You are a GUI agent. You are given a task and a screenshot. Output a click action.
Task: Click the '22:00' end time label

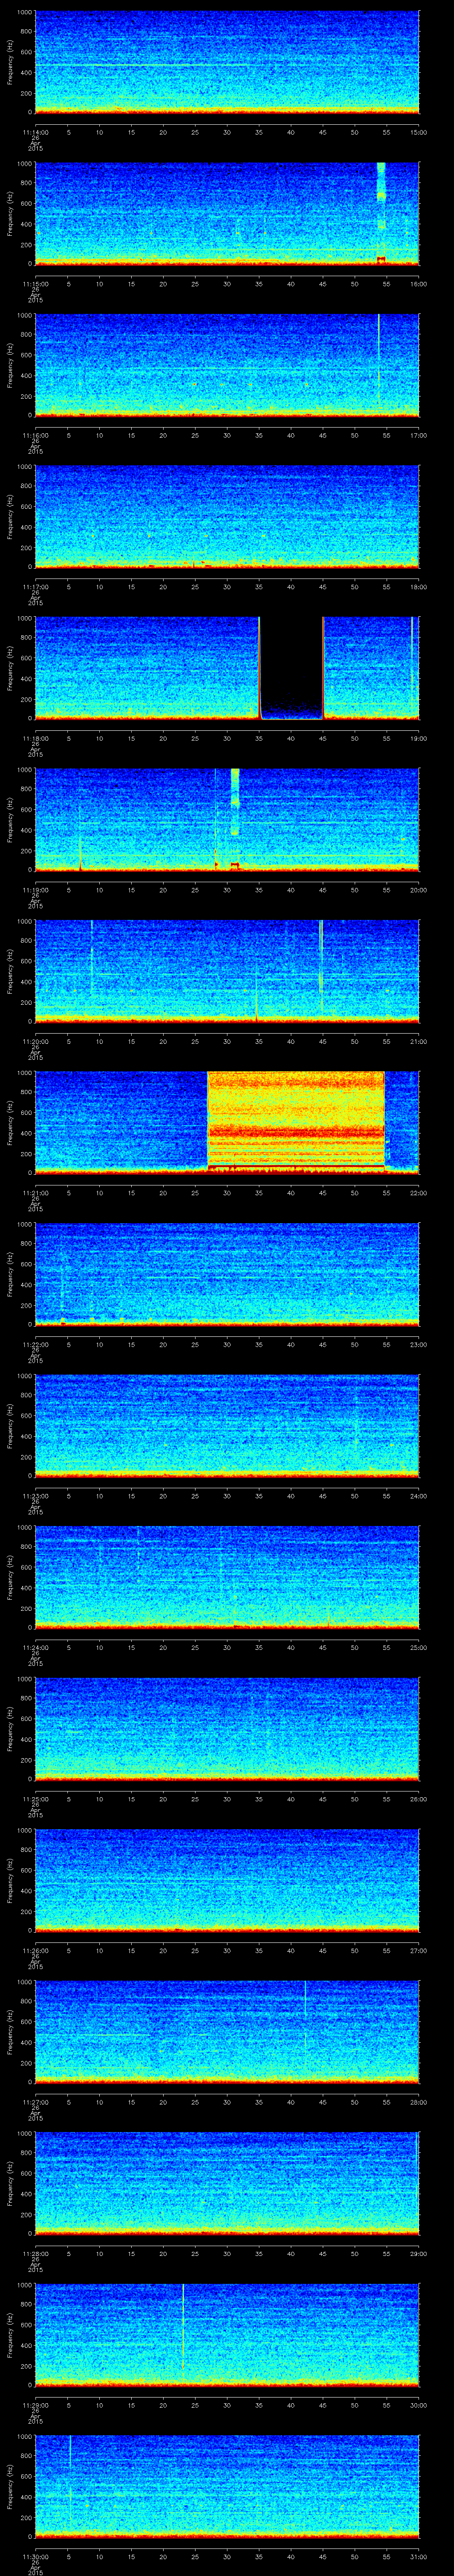[419, 1192]
